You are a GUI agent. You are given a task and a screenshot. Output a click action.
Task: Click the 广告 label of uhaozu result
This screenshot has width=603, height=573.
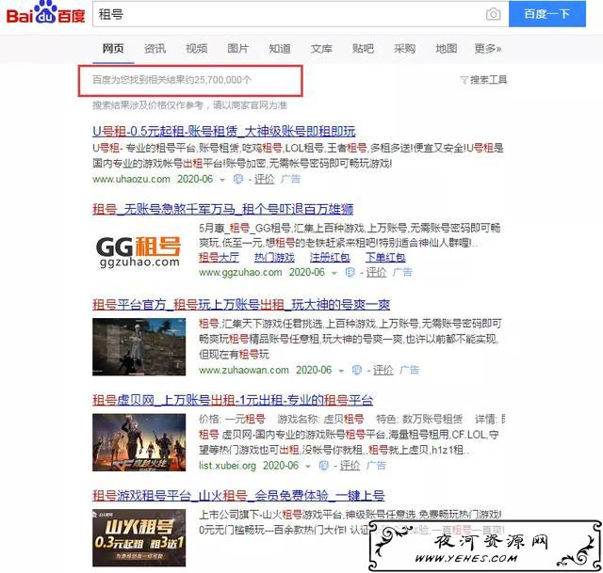[290, 179]
